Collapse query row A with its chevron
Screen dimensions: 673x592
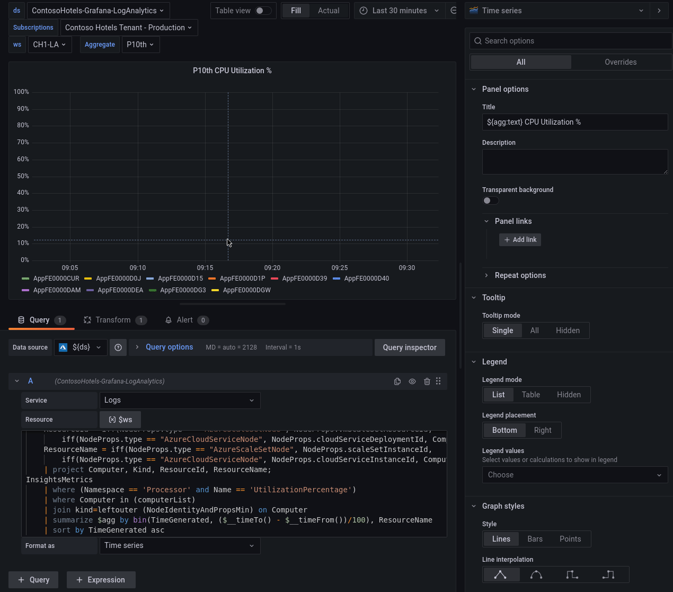click(16, 381)
